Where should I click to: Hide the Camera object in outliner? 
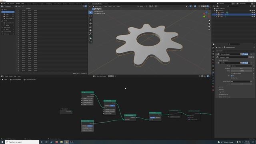(252, 12)
